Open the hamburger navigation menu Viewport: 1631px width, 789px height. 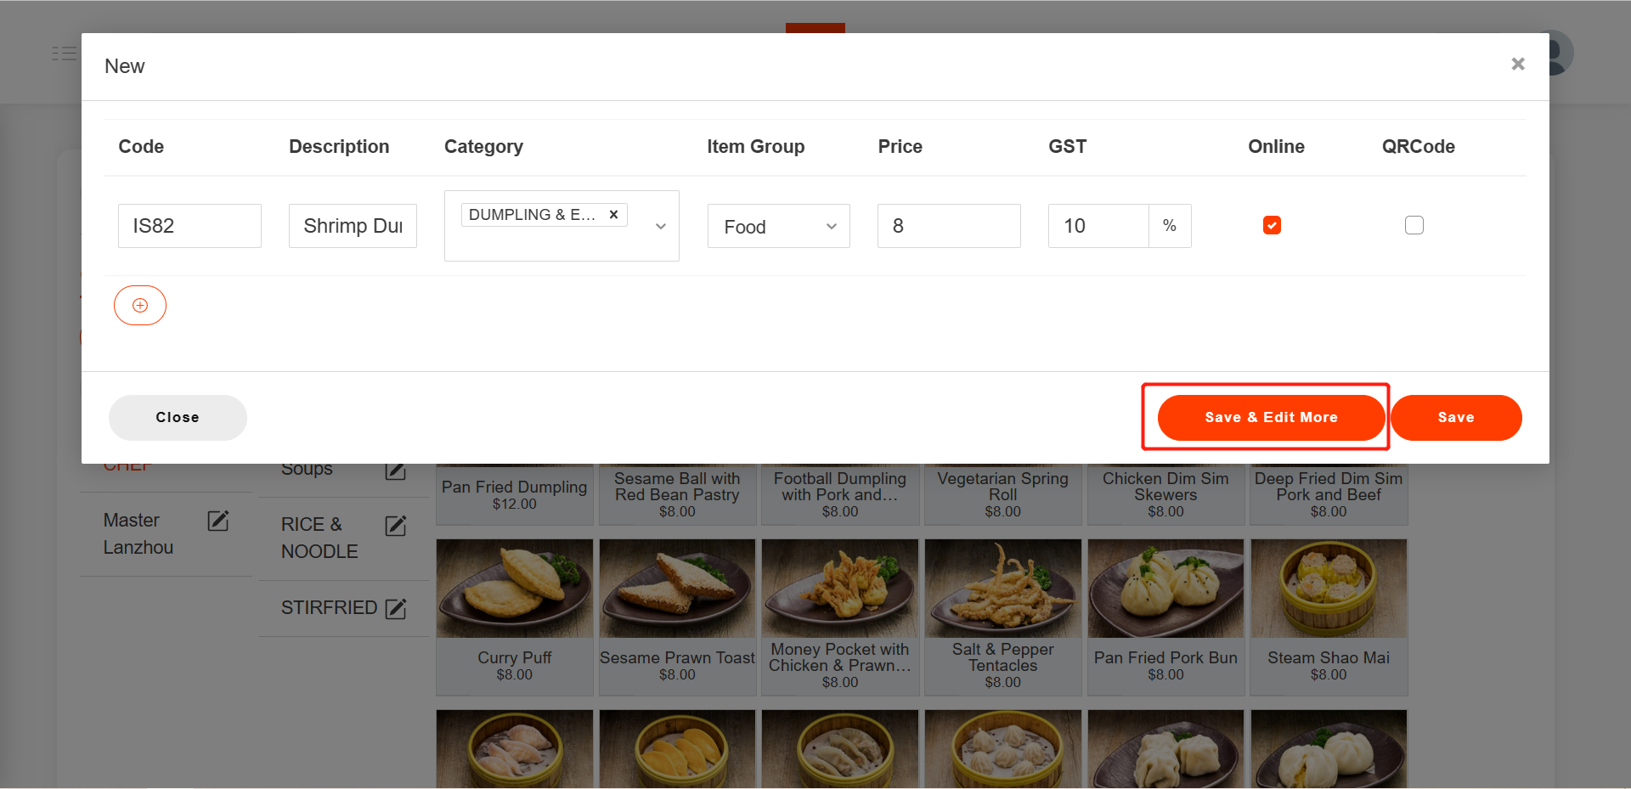coord(64,53)
